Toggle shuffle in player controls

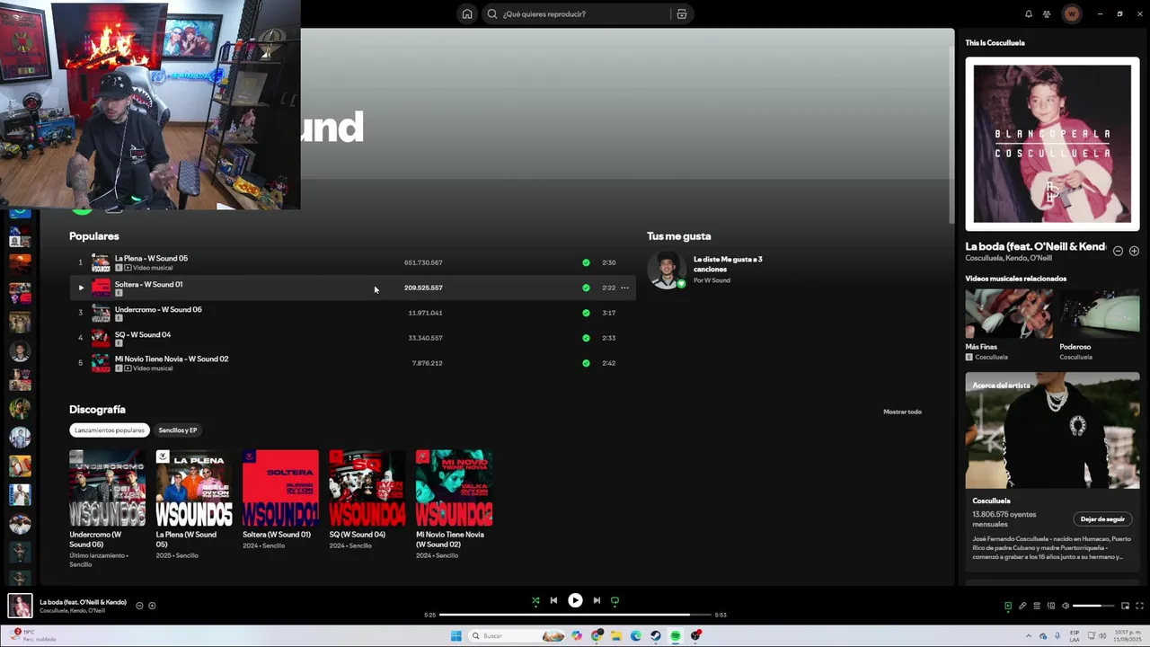535,600
